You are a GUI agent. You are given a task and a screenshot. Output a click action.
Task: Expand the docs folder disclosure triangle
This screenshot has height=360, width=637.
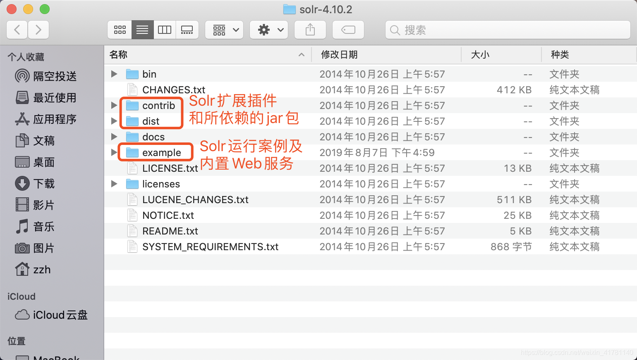[x=114, y=137]
